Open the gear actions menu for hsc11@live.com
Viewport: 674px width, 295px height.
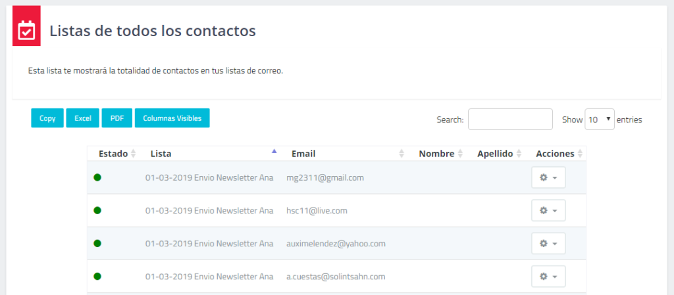coord(548,210)
